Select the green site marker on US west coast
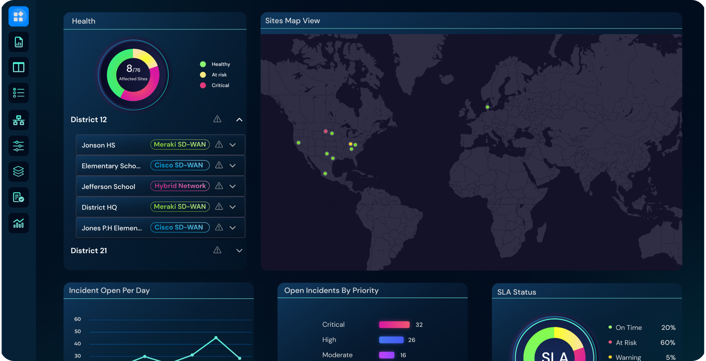Viewport: 706px width, 361px height. pyautogui.click(x=299, y=143)
